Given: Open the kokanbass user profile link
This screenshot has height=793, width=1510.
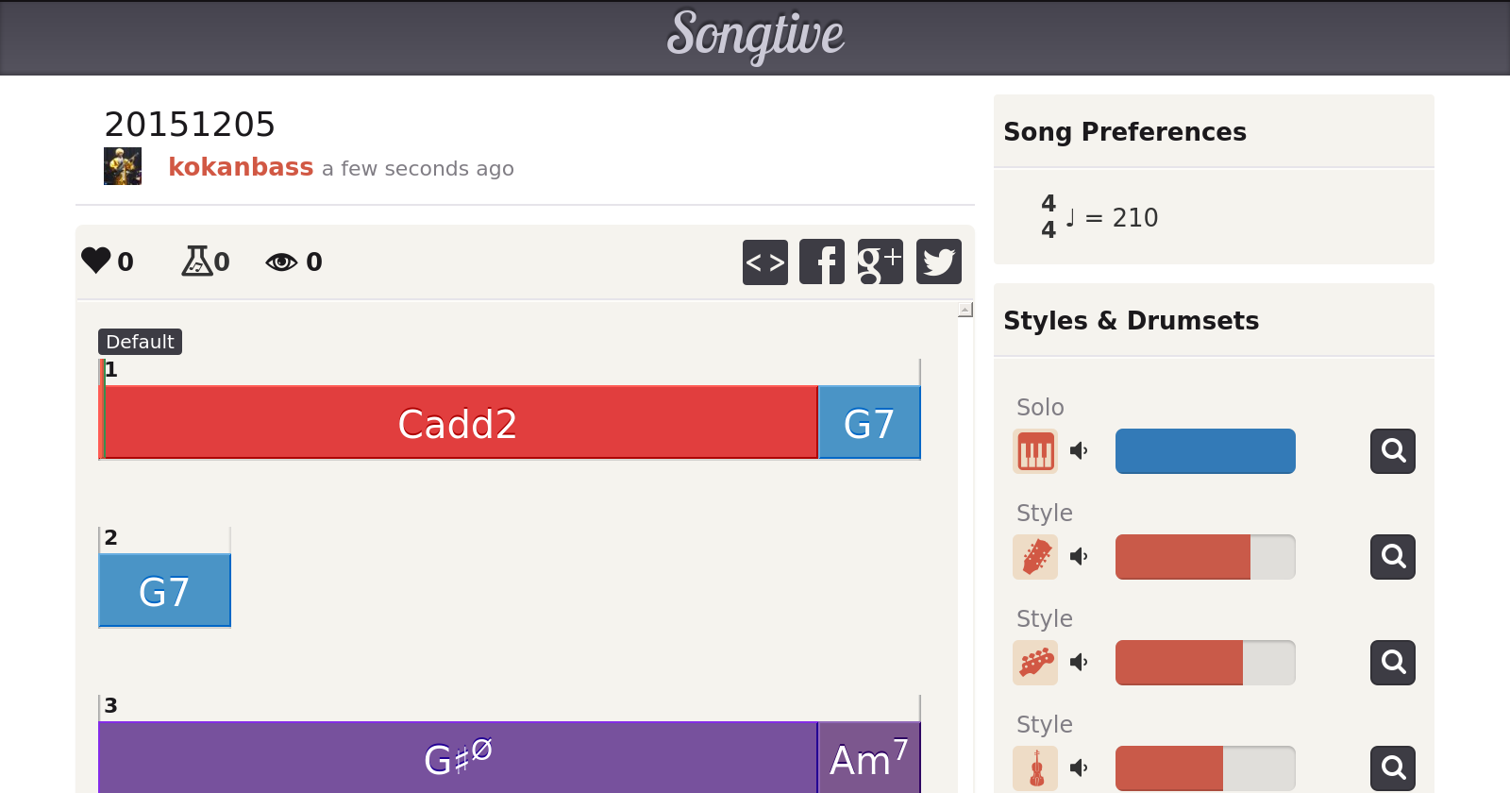Looking at the screenshot, I should (x=241, y=167).
